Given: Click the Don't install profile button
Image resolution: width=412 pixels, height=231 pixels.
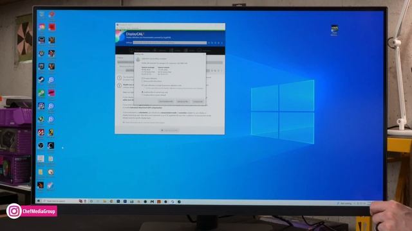Looking at the screenshot, I should (x=198, y=101).
